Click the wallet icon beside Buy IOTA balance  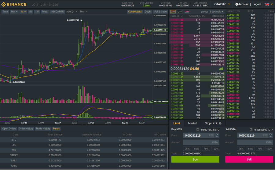[198, 130]
